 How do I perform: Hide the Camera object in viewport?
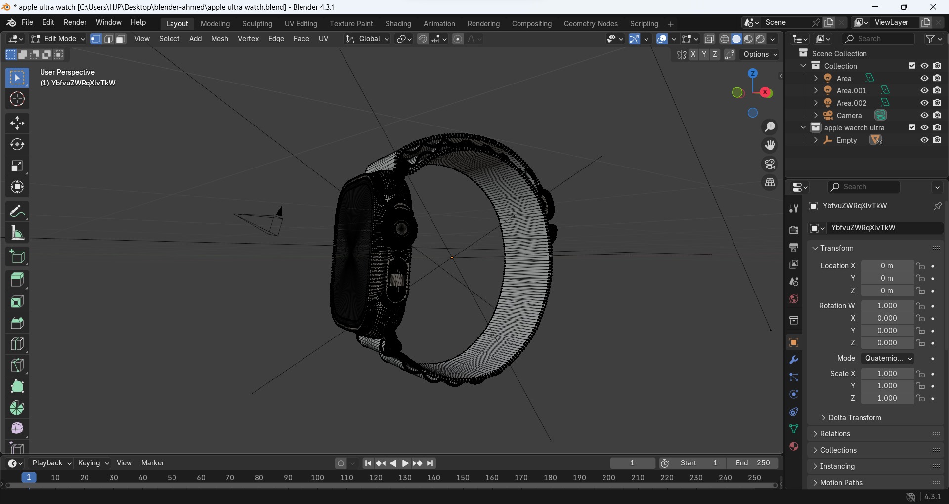[924, 115]
